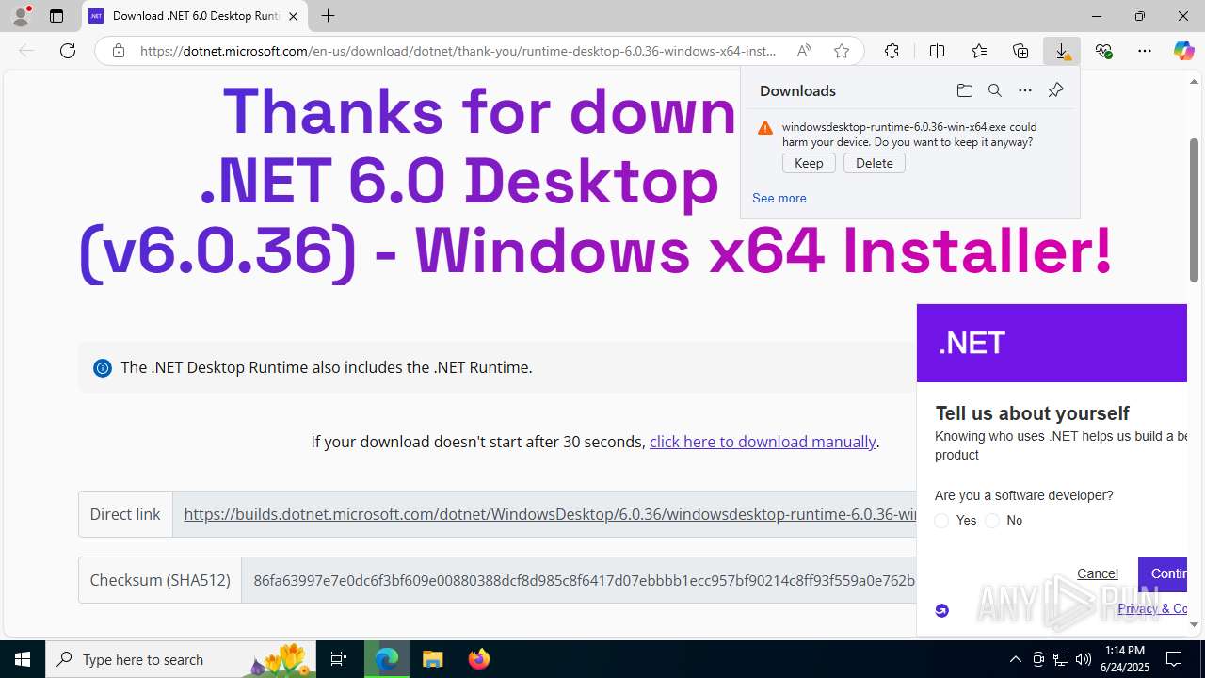This screenshot has width=1205, height=678.
Task: Open the clock and date flyout
Action: (1125, 659)
